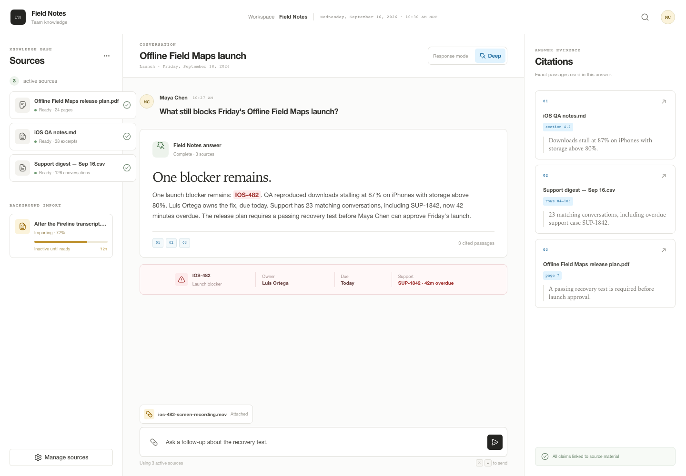Click the Response mode label
Viewport: 686px width, 476px height.
[450, 56]
